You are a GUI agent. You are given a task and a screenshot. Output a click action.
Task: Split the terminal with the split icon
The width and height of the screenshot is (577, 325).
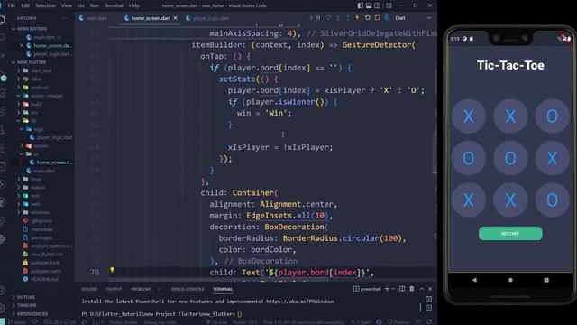(x=402, y=289)
